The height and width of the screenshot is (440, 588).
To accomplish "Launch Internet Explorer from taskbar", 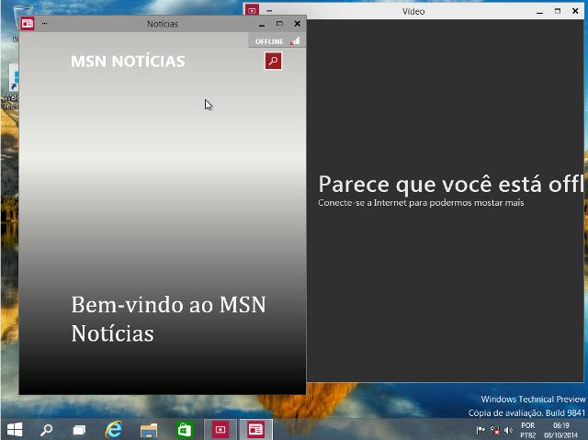I will (114, 430).
